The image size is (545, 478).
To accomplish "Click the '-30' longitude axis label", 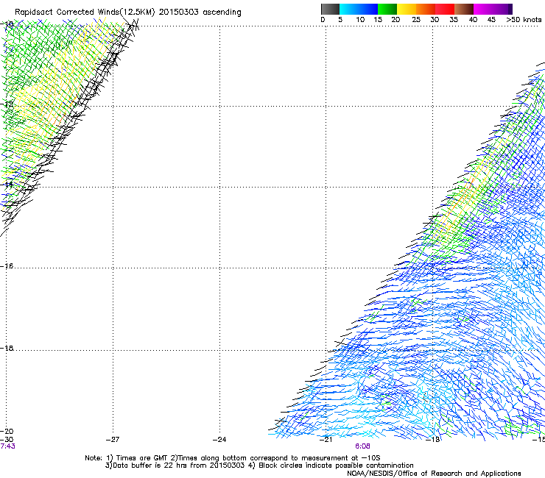I will click(x=7, y=439).
